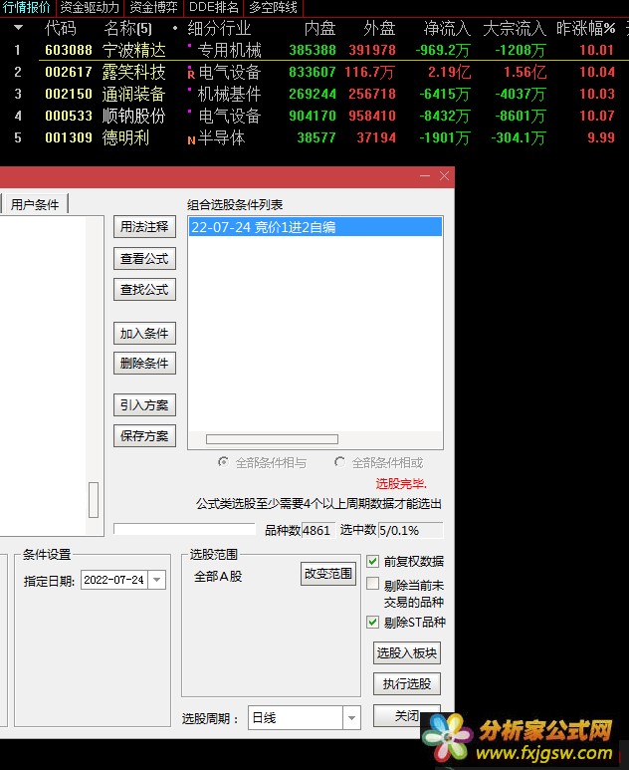Sort by the 净流入 column header

point(447,29)
